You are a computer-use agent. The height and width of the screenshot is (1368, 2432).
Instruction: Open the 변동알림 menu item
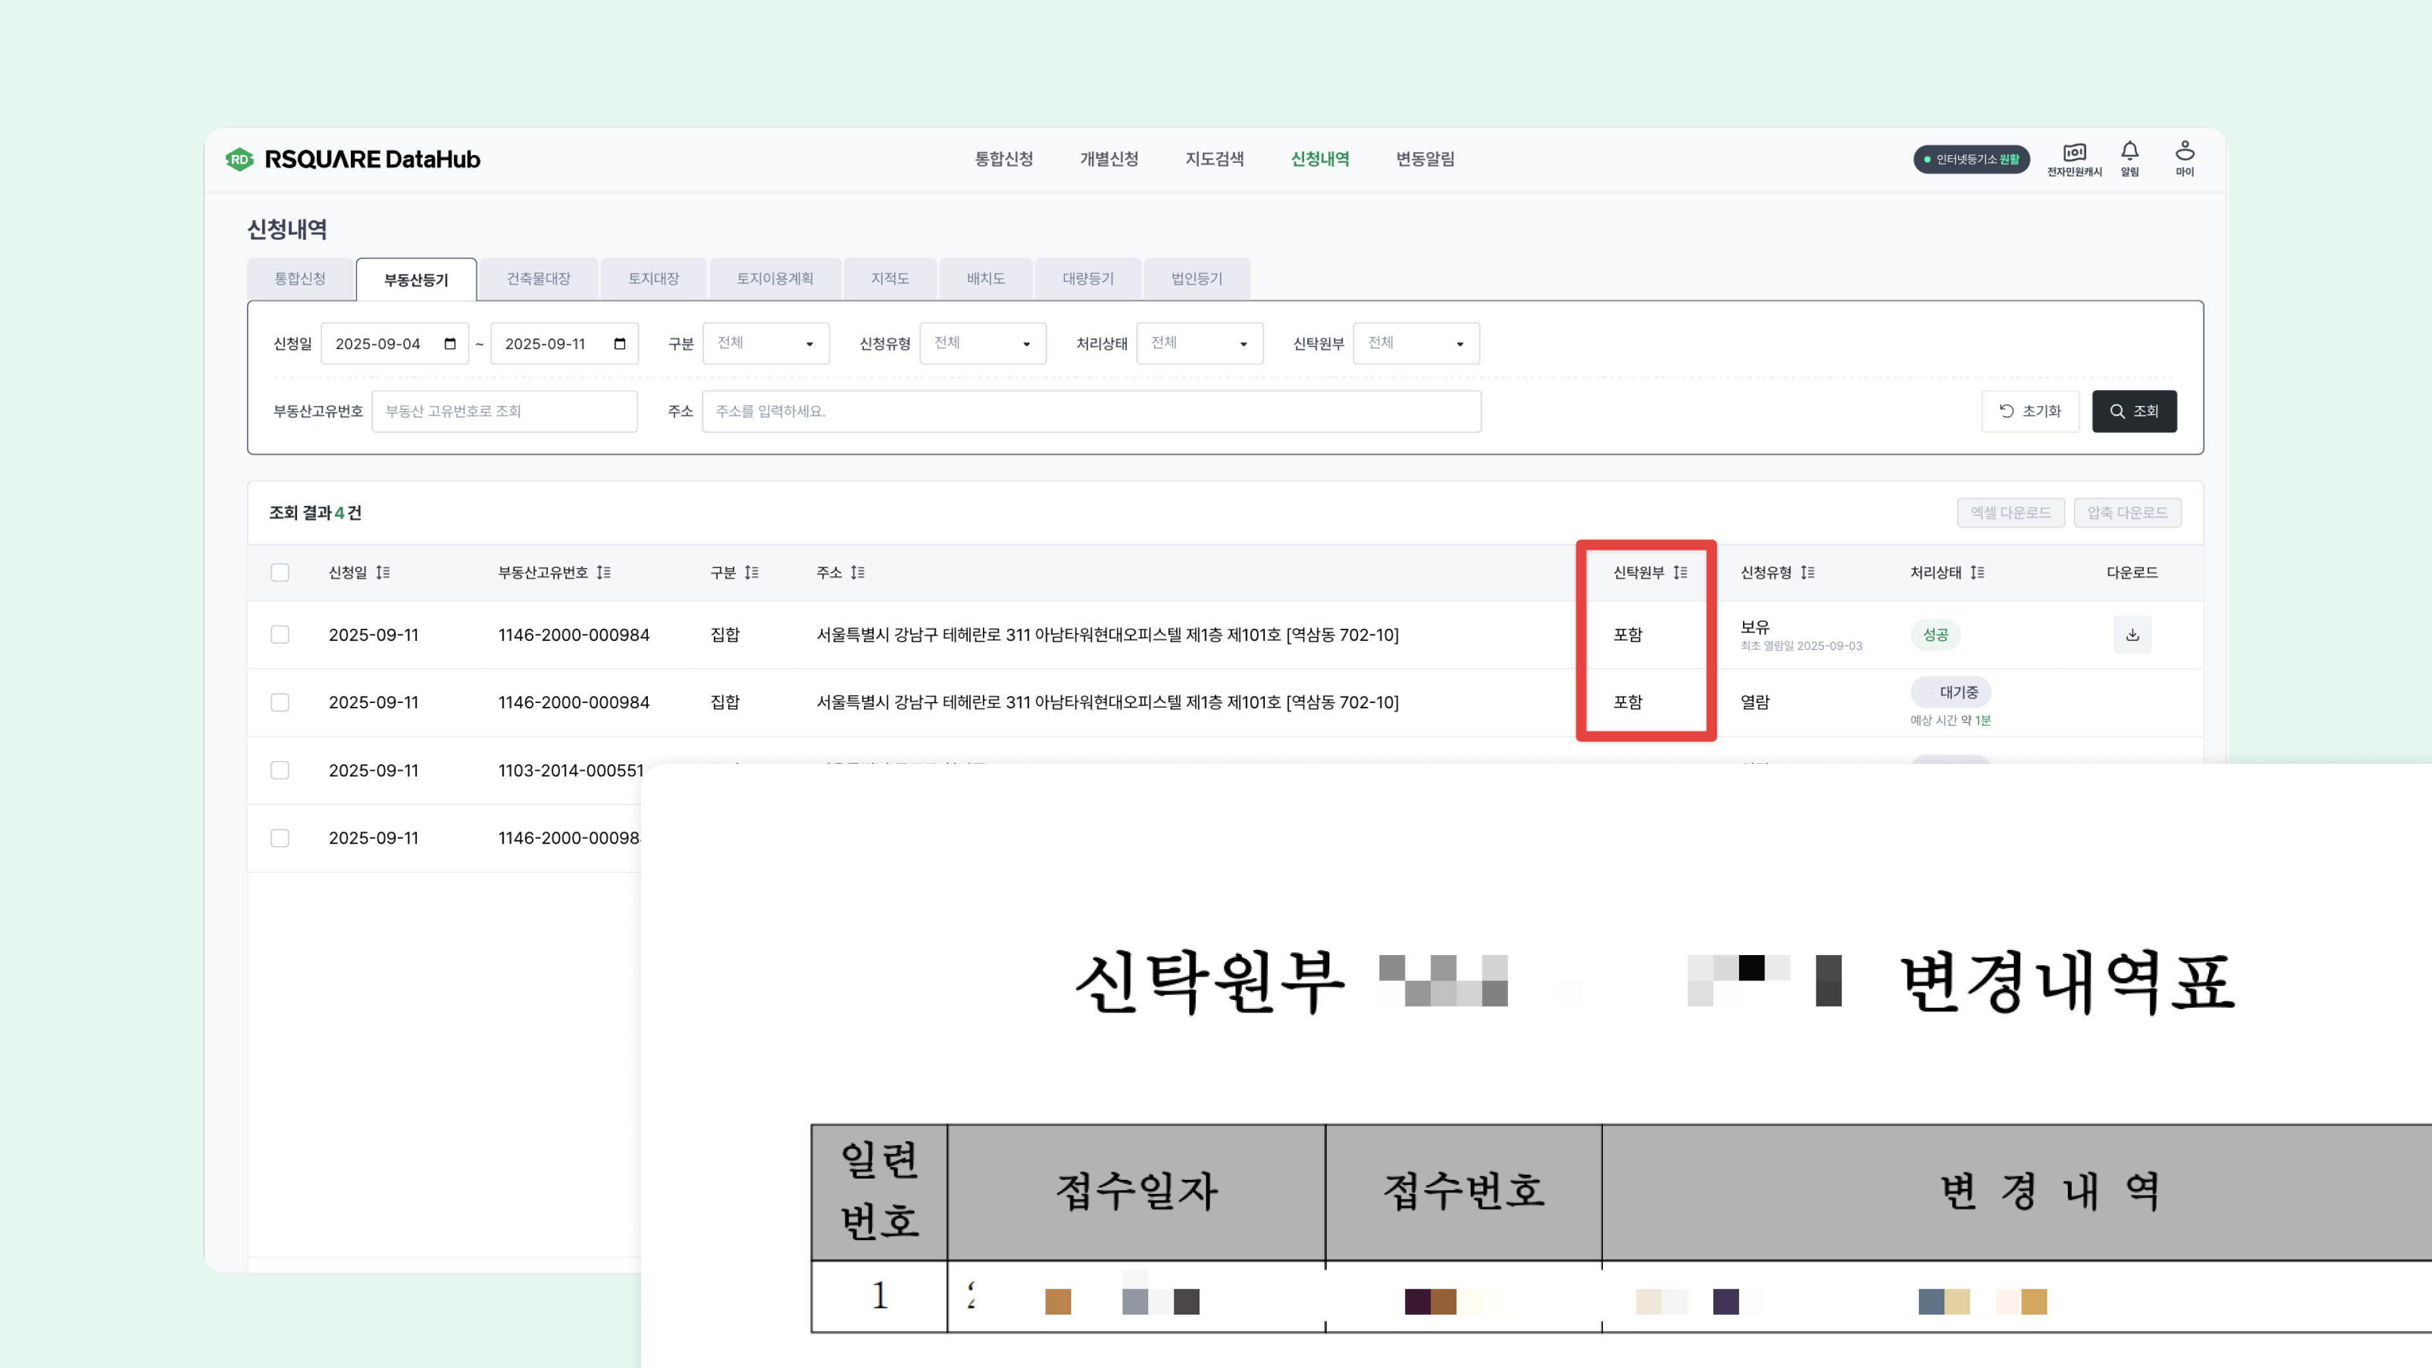click(x=1424, y=158)
